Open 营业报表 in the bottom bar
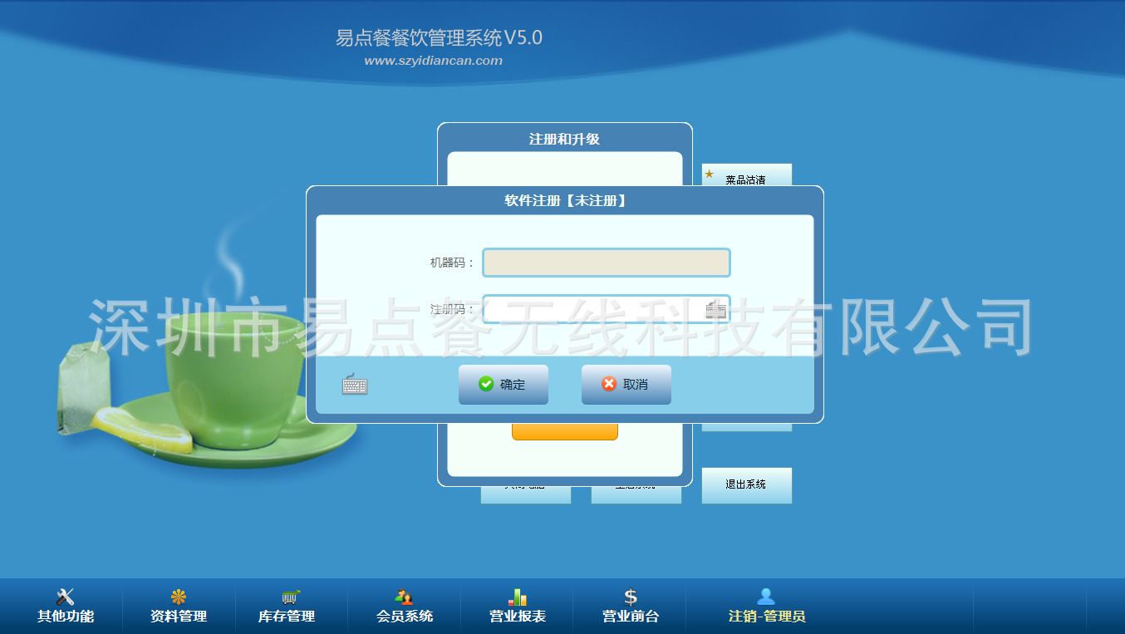Screen dimensions: 1125x634 pos(518,607)
